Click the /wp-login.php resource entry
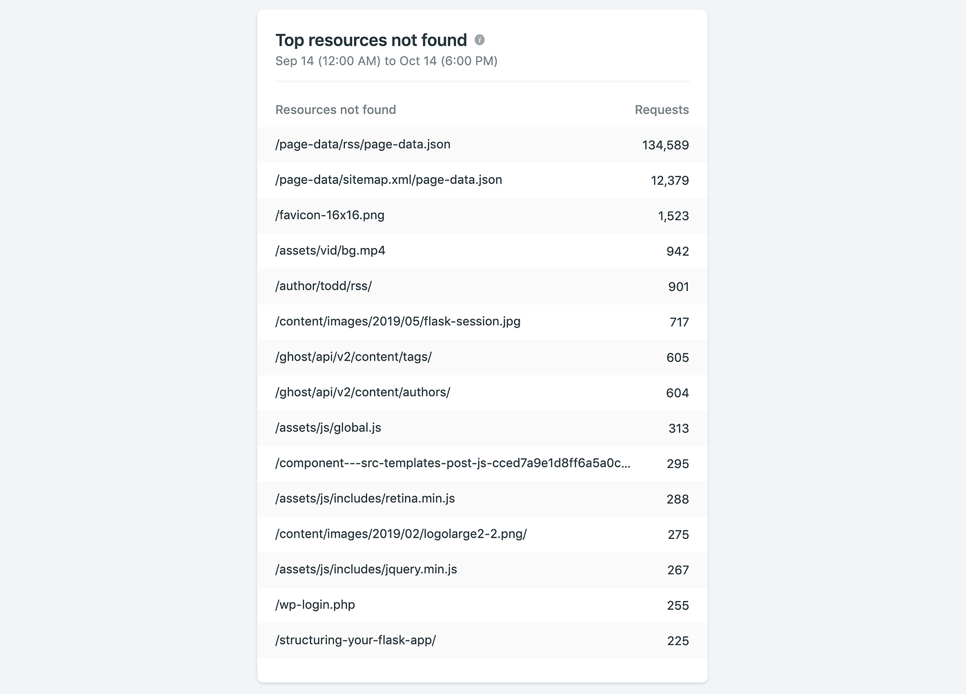This screenshot has width=966, height=694. (315, 605)
